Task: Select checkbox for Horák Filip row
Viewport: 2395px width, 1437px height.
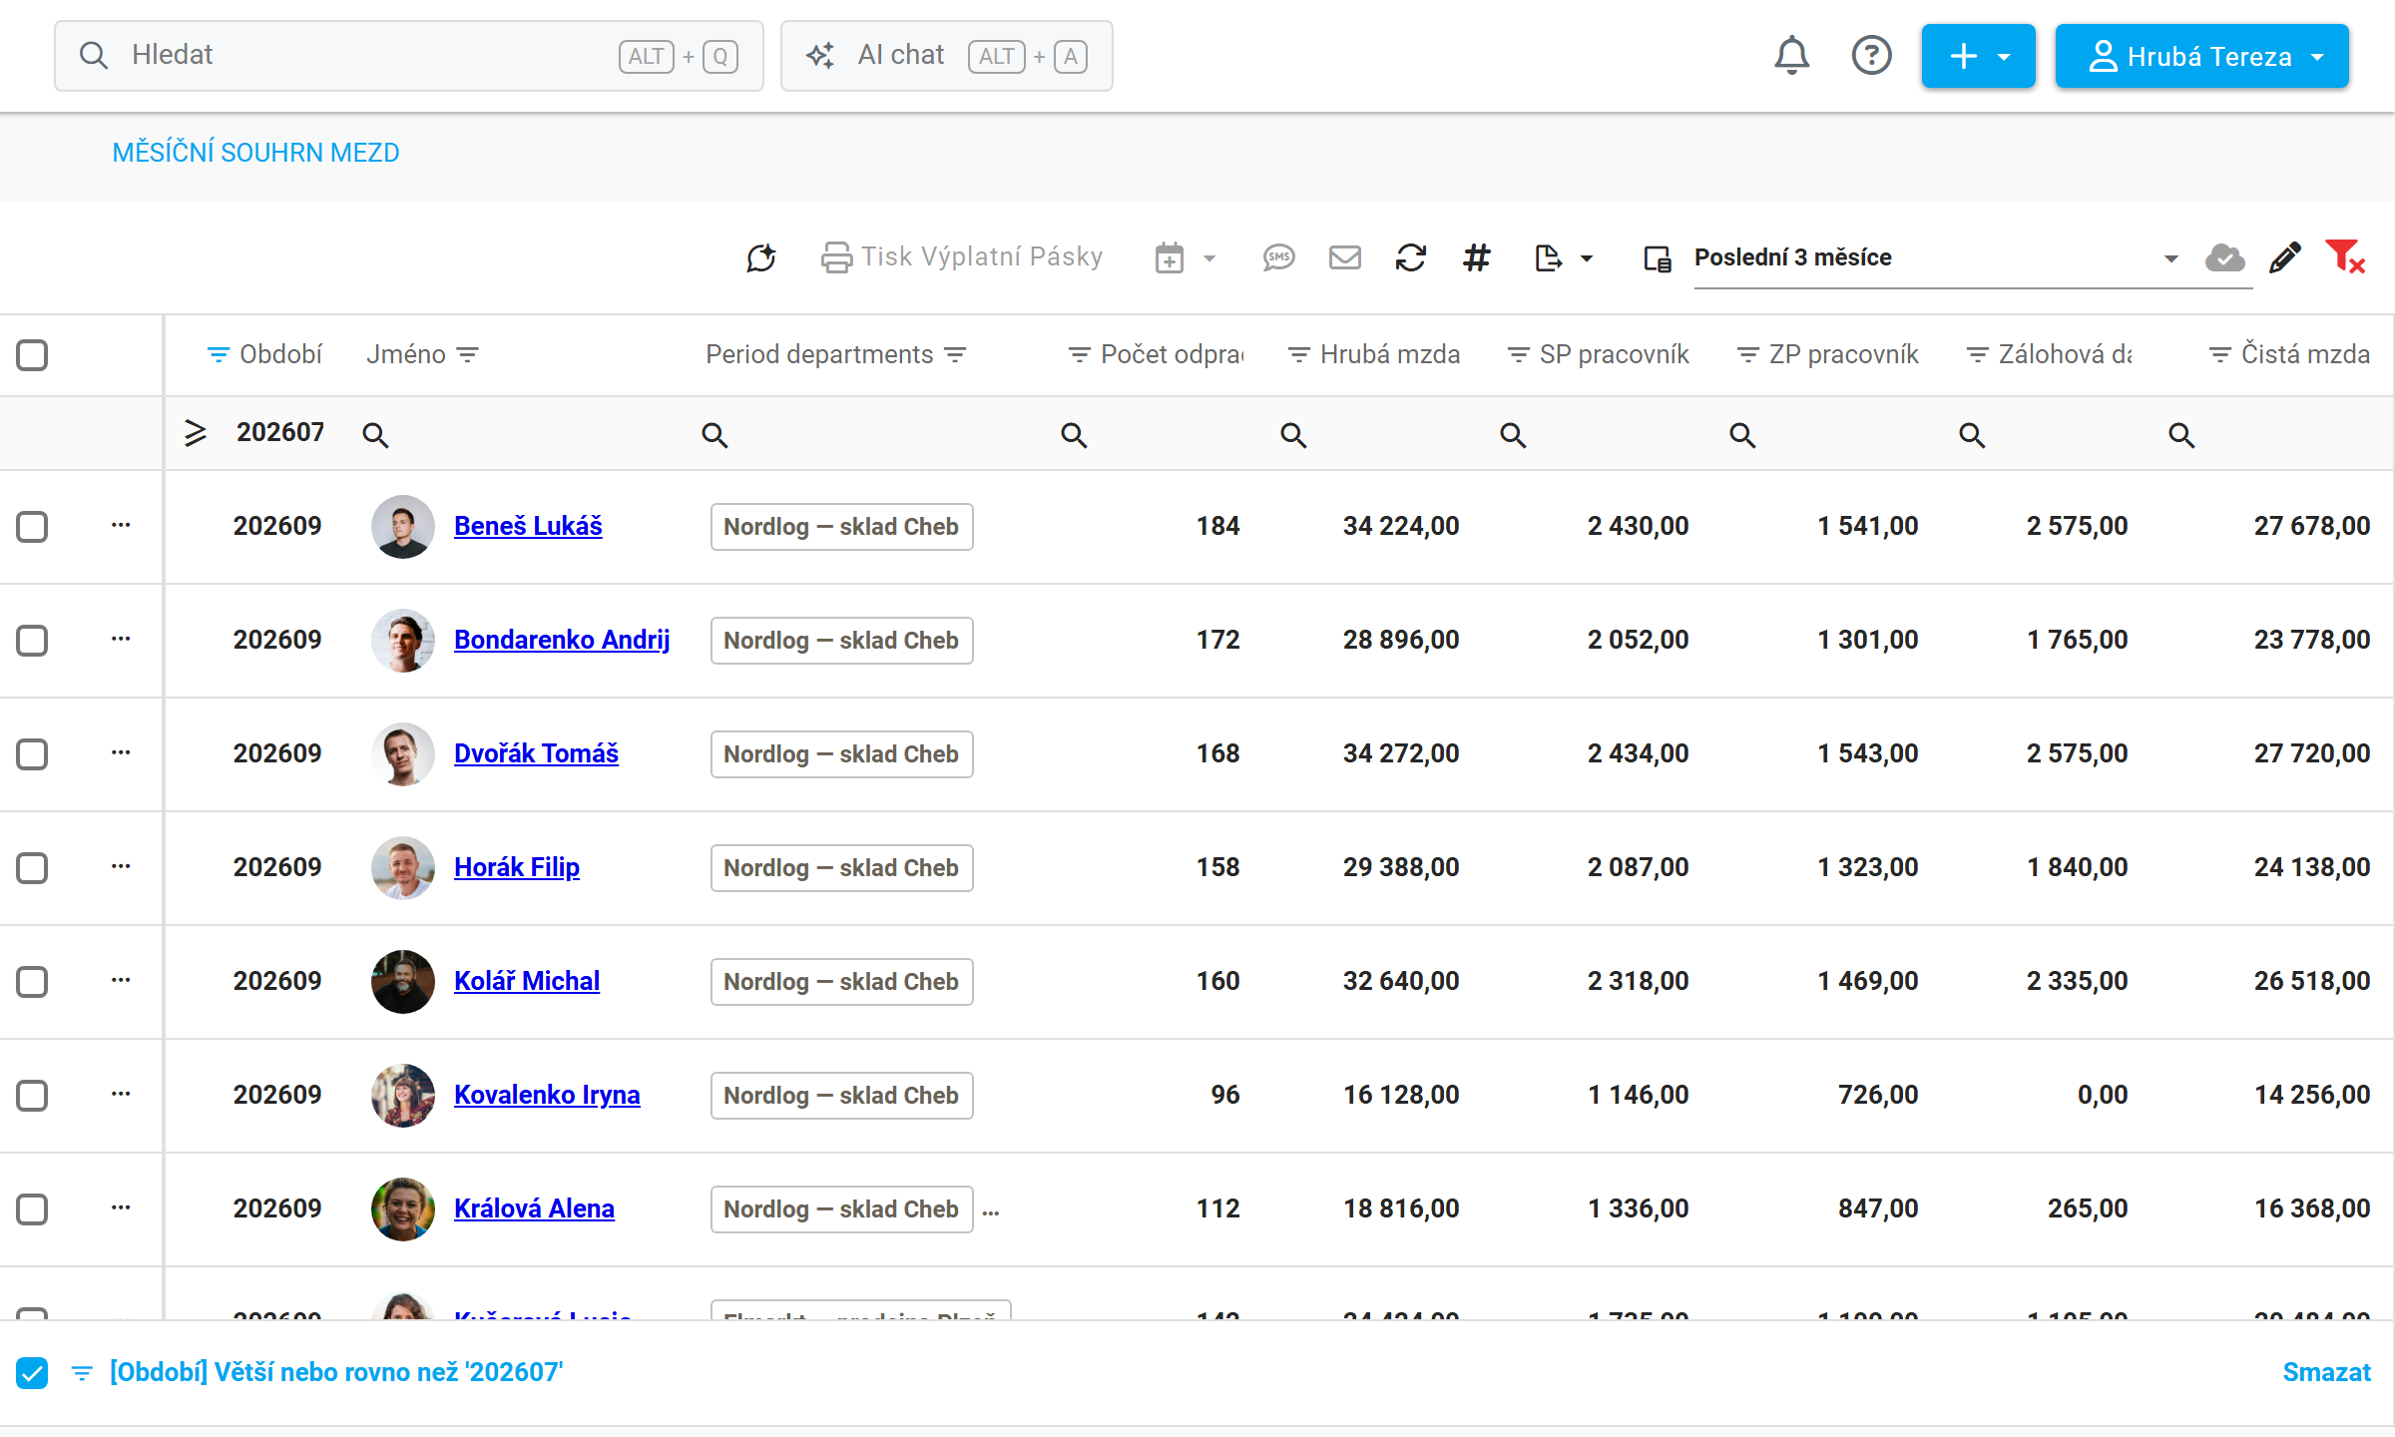Action: [x=32, y=867]
